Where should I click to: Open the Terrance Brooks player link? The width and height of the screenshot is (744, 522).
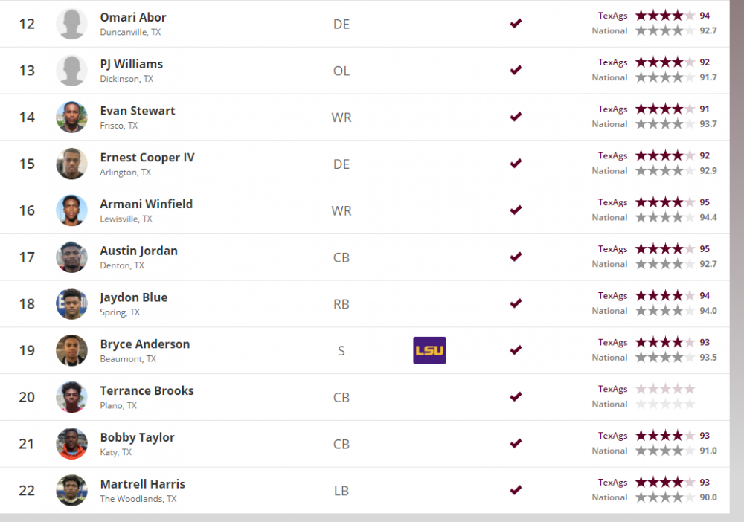coord(147,390)
